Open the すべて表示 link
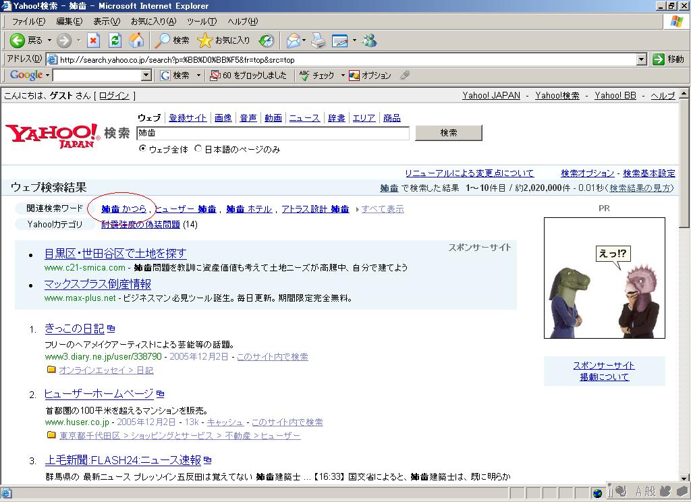691x502 pixels. 383,209
